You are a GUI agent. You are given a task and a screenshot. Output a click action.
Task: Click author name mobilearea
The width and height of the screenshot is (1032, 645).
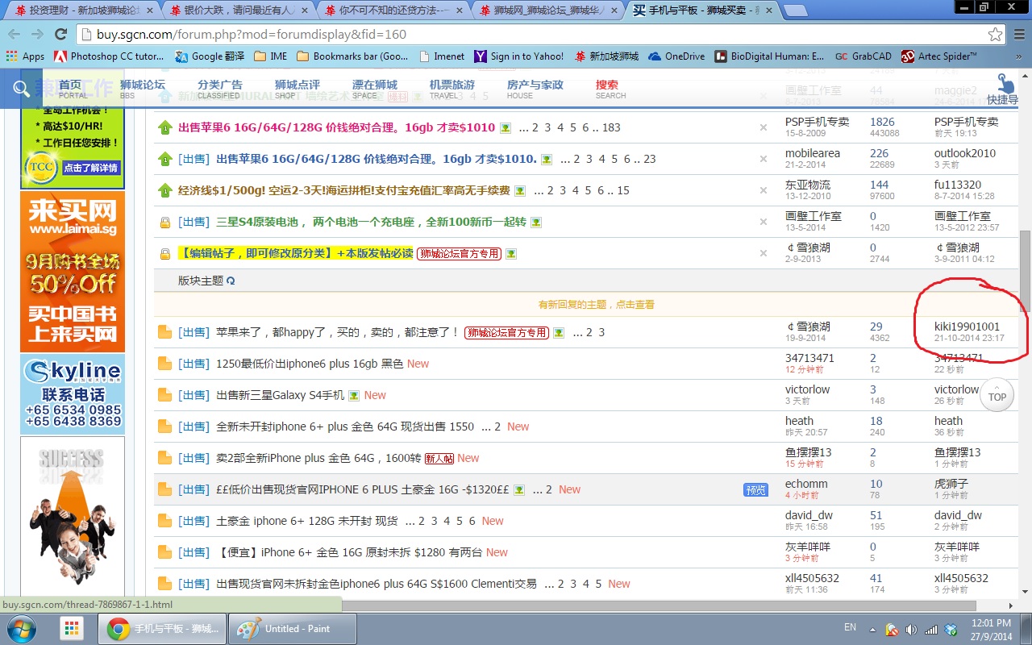813,153
